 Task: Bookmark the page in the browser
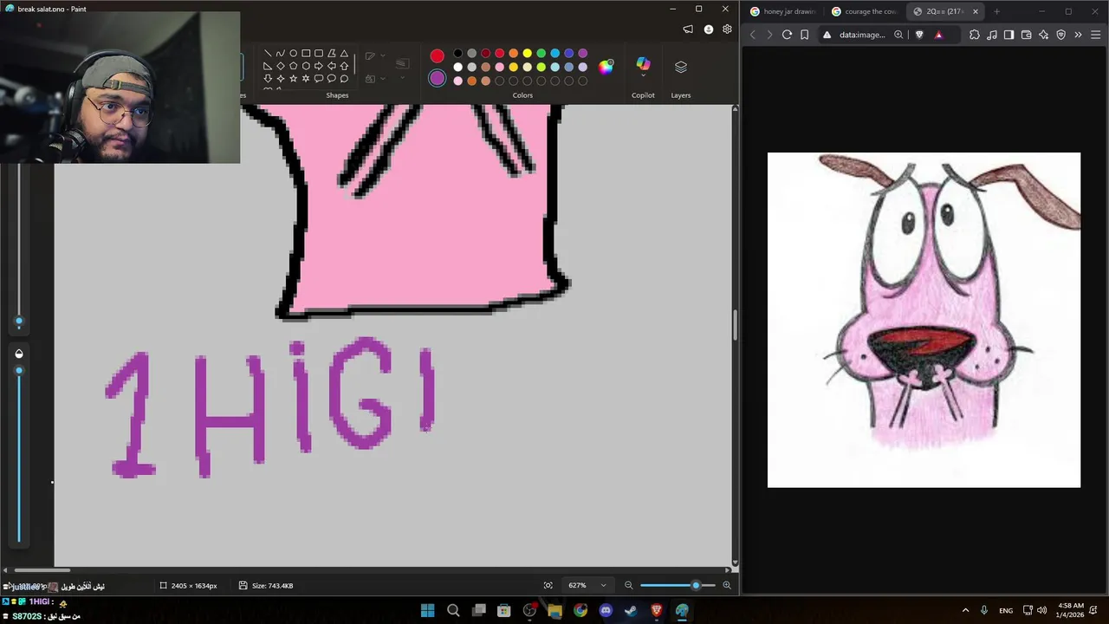click(804, 35)
